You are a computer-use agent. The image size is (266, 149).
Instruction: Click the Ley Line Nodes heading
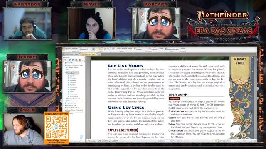[x=126, y=66]
